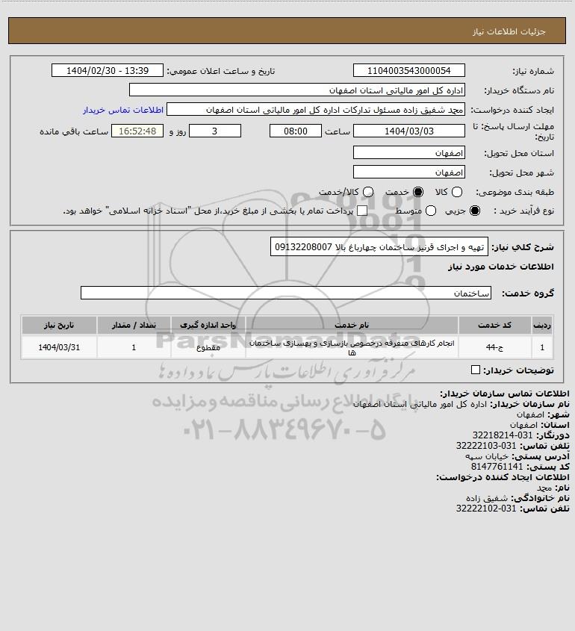Click the جزئیات اطلاعات نیاز page header
The height and width of the screenshot is (631, 575).
click(509, 31)
